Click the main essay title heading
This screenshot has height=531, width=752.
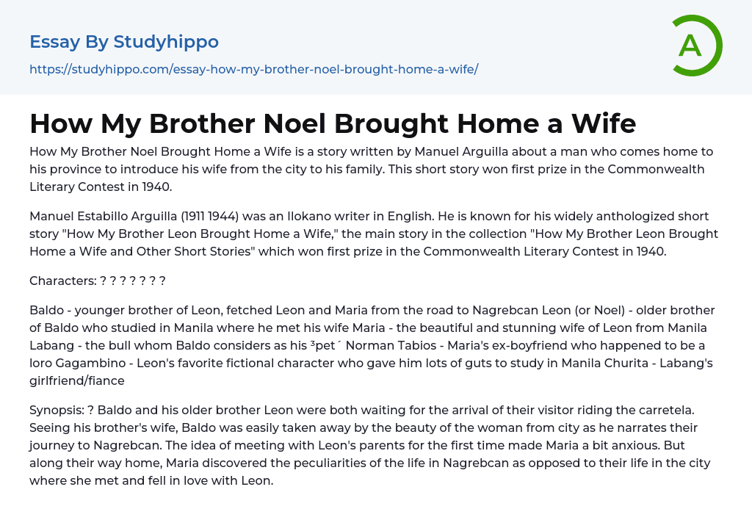pyautogui.click(x=333, y=123)
